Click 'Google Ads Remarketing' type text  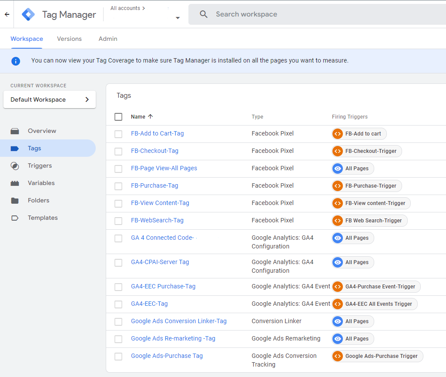click(x=286, y=338)
